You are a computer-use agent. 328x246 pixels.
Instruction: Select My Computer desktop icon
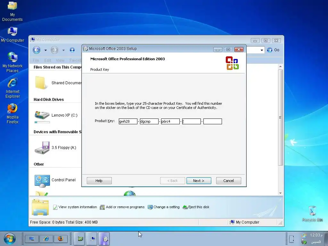(x=12, y=35)
